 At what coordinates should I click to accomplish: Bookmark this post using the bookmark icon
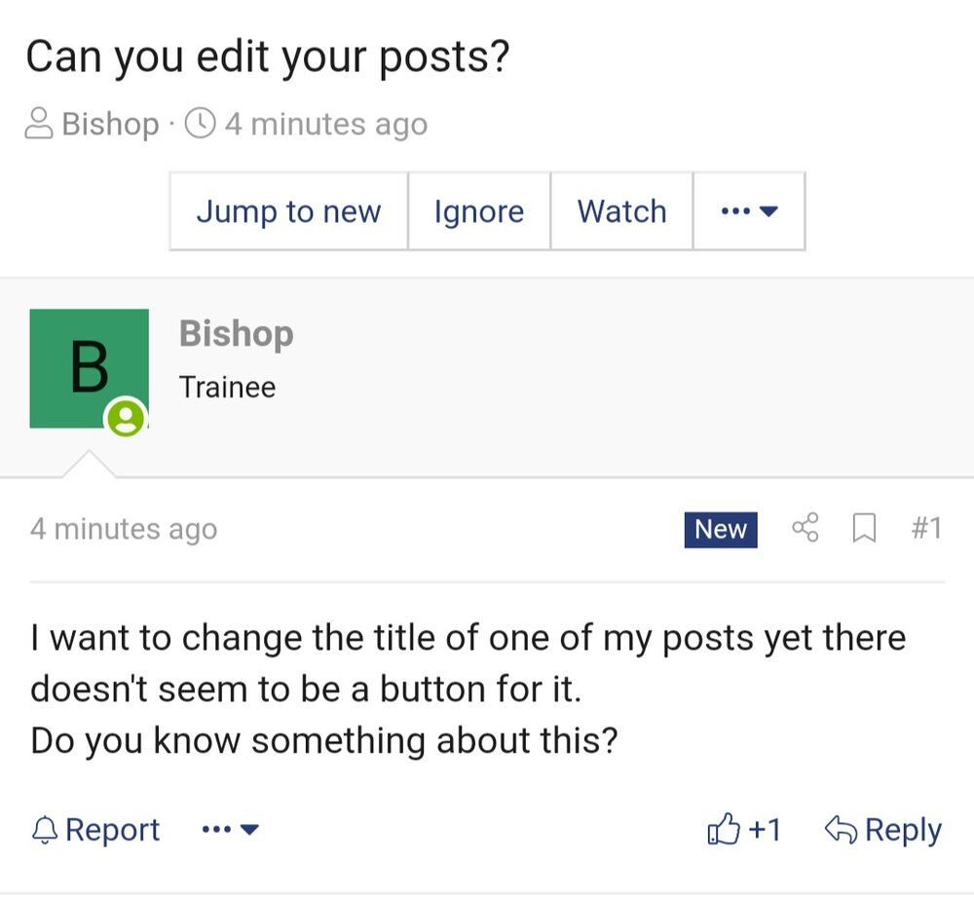tap(863, 529)
